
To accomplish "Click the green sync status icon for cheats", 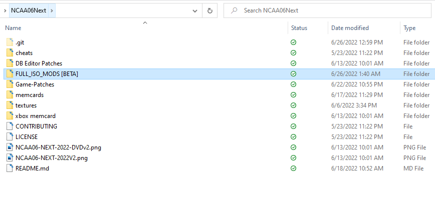I will pos(293,53).
